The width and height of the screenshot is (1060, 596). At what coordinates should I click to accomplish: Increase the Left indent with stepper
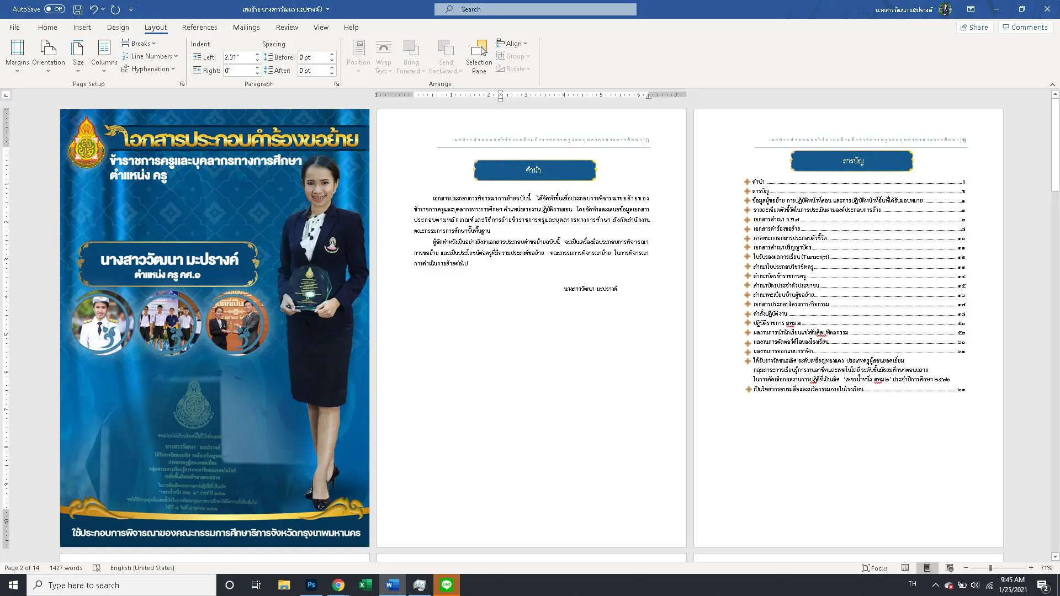(x=257, y=55)
